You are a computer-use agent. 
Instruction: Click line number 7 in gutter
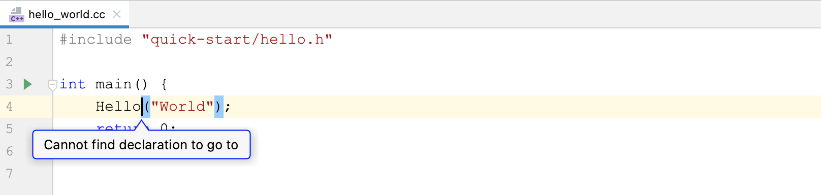(9, 174)
